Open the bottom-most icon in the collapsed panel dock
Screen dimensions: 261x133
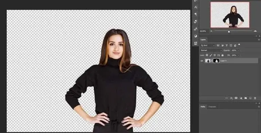(196, 43)
